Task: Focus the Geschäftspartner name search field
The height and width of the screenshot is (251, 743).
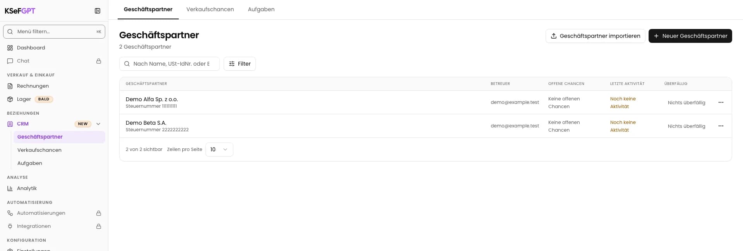Action: pyautogui.click(x=169, y=64)
